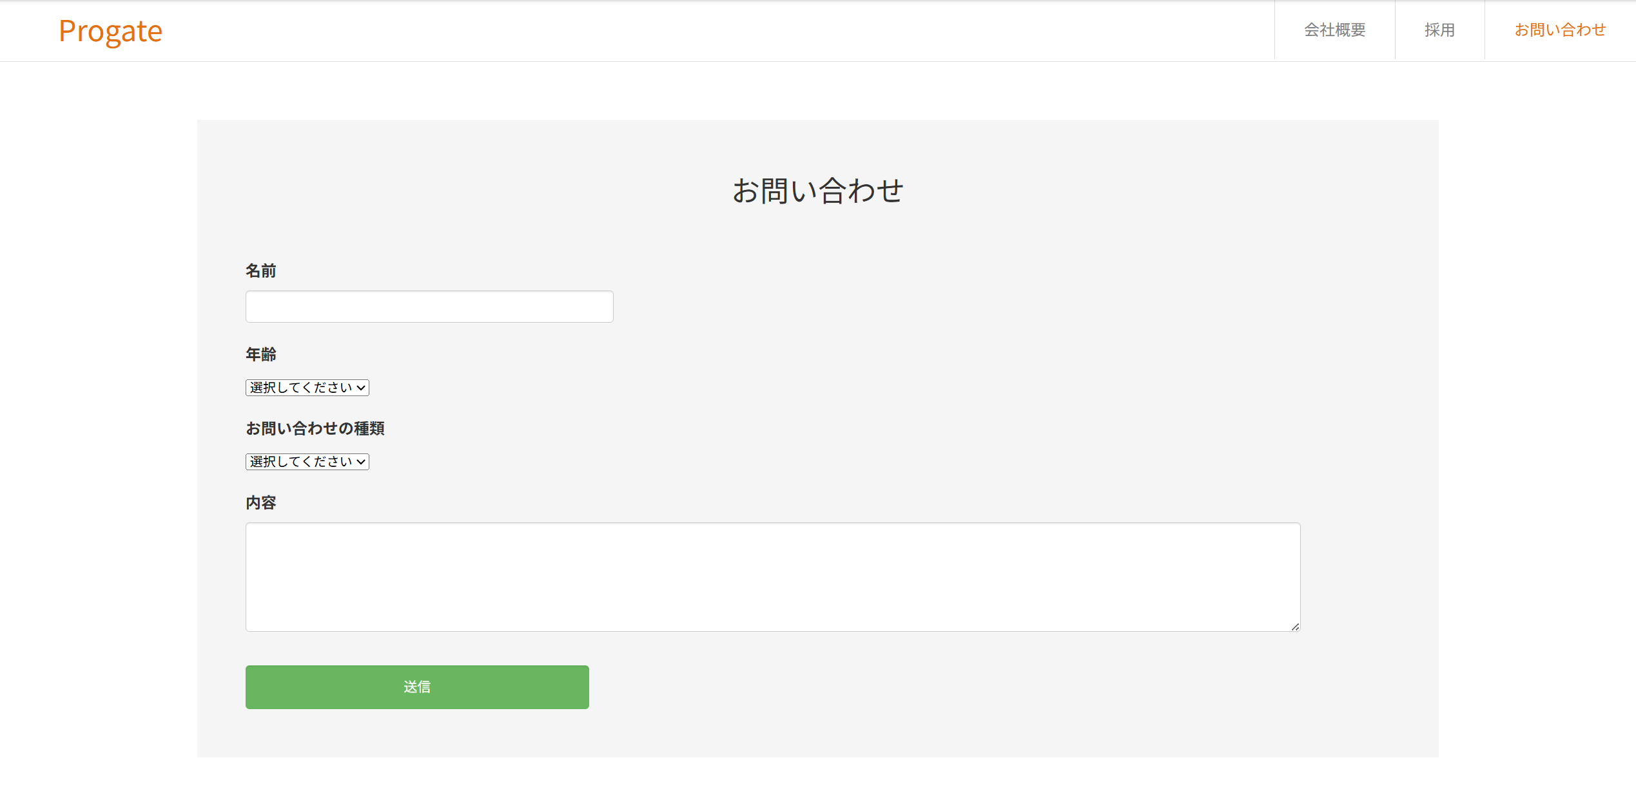Click the 名前 field label
Image resolution: width=1636 pixels, height=789 pixels.
pyautogui.click(x=260, y=271)
